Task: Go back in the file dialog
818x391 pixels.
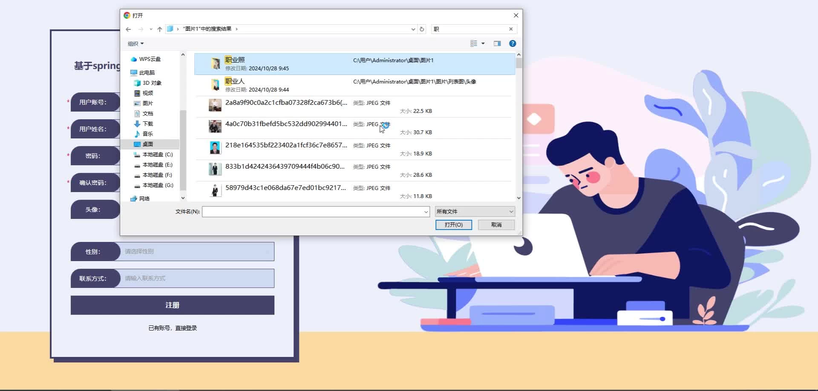Action: coord(128,29)
